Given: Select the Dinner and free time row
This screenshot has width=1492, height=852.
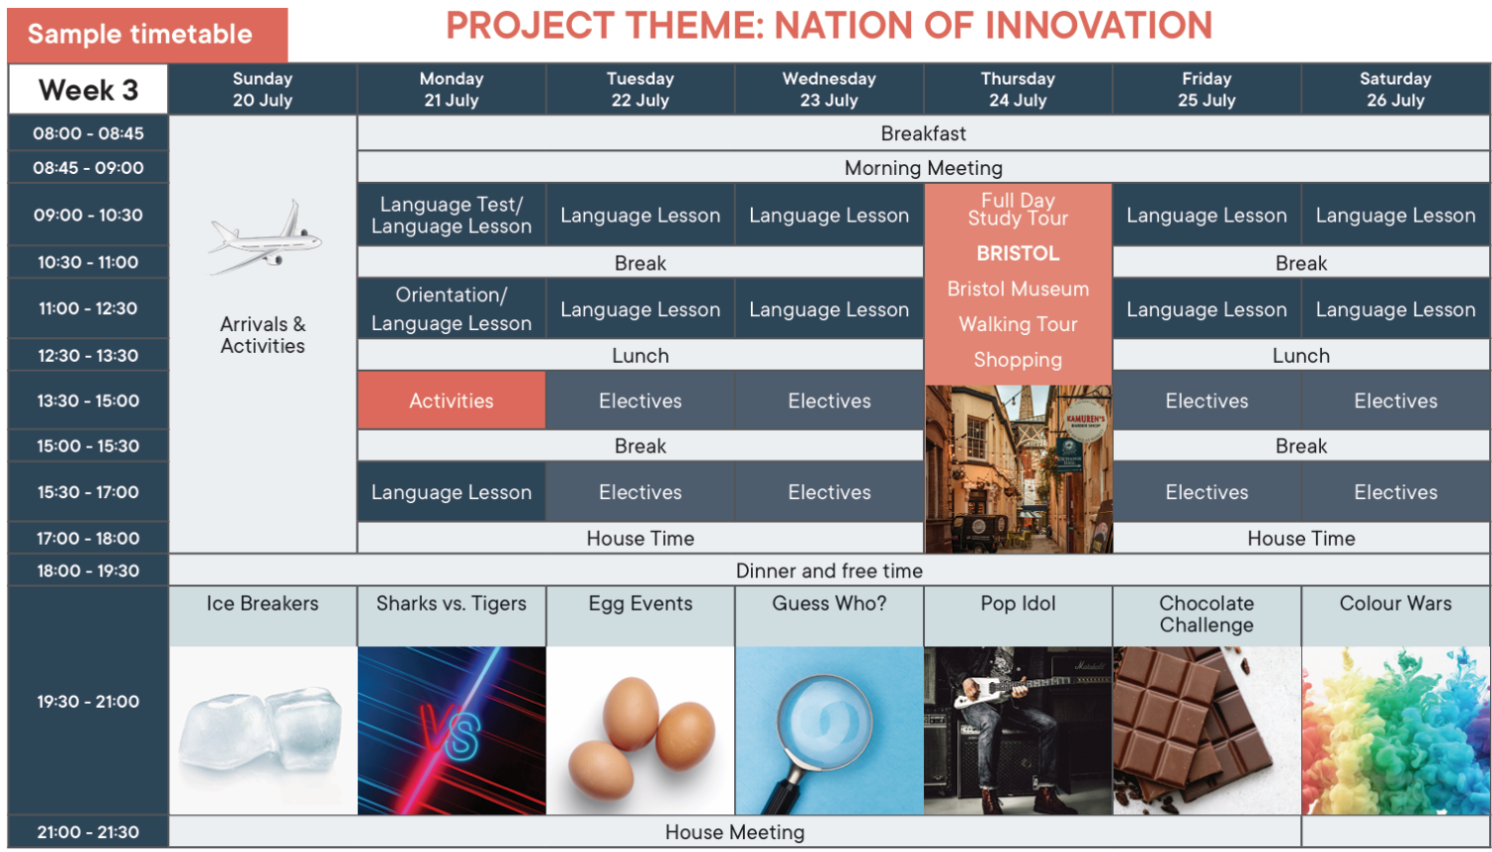Looking at the screenshot, I should click(x=830, y=571).
